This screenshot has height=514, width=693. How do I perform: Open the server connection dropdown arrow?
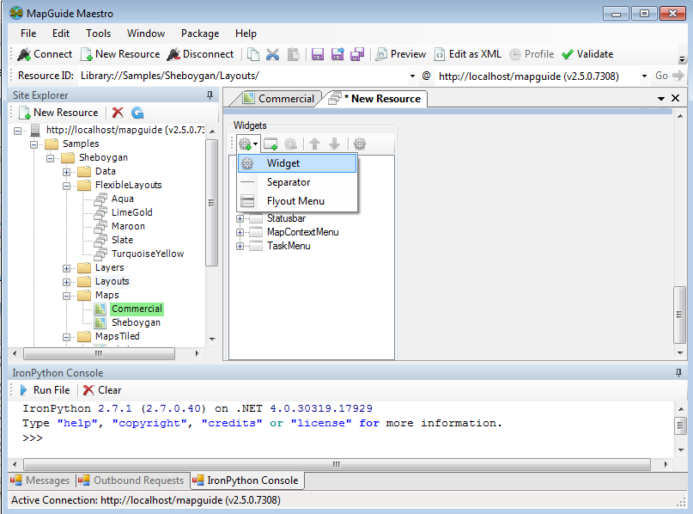(x=644, y=76)
